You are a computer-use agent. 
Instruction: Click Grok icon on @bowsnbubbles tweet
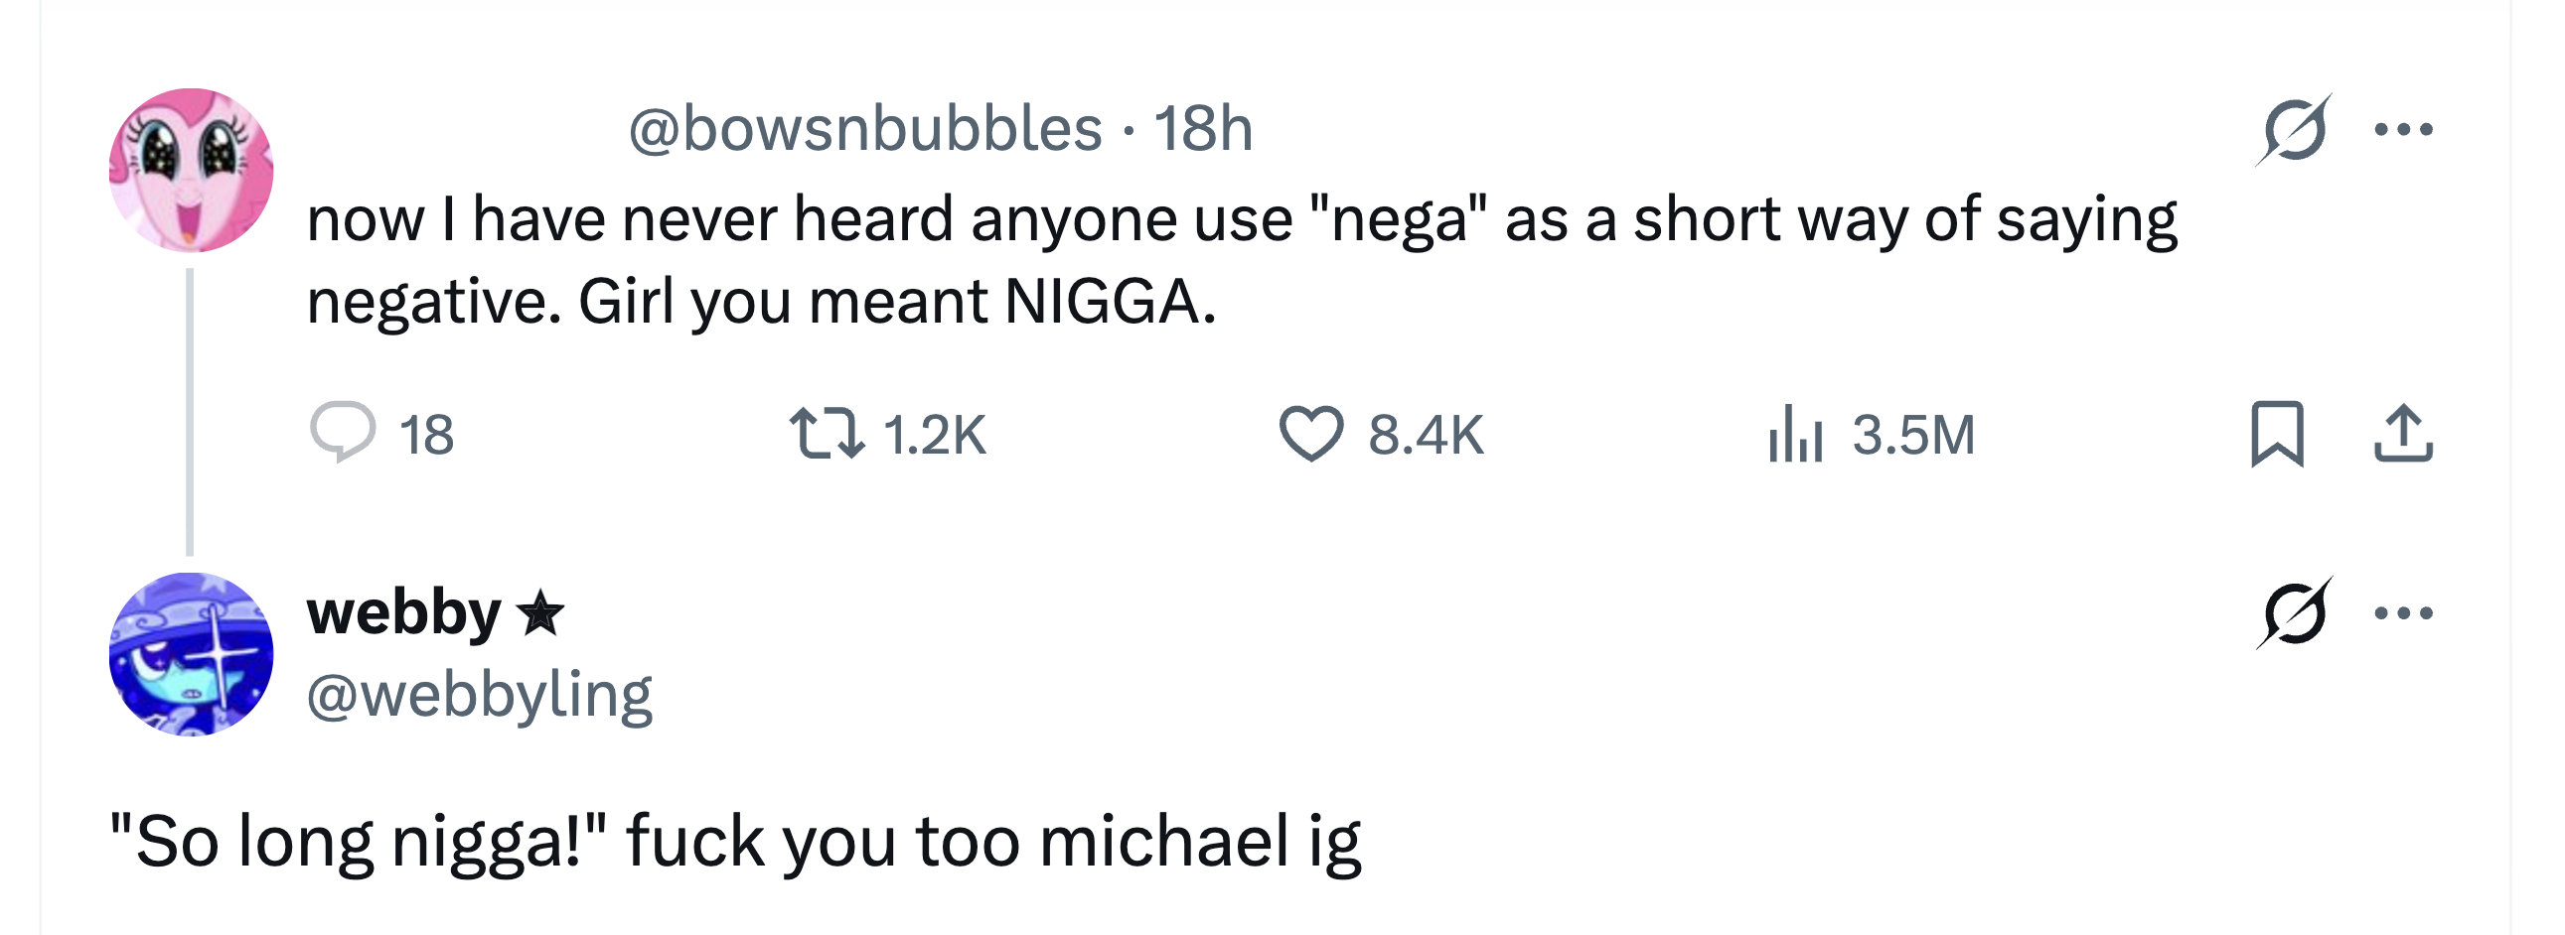click(x=2293, y=129)
